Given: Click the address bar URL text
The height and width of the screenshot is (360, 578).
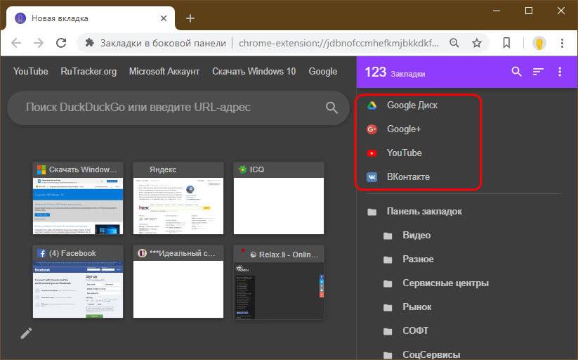Looking at the screenshot, I should (x=339, y=43).
